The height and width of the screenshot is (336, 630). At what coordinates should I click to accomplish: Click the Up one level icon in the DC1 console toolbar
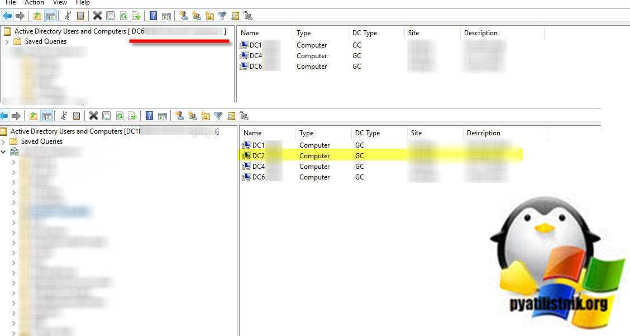(34, 116)
